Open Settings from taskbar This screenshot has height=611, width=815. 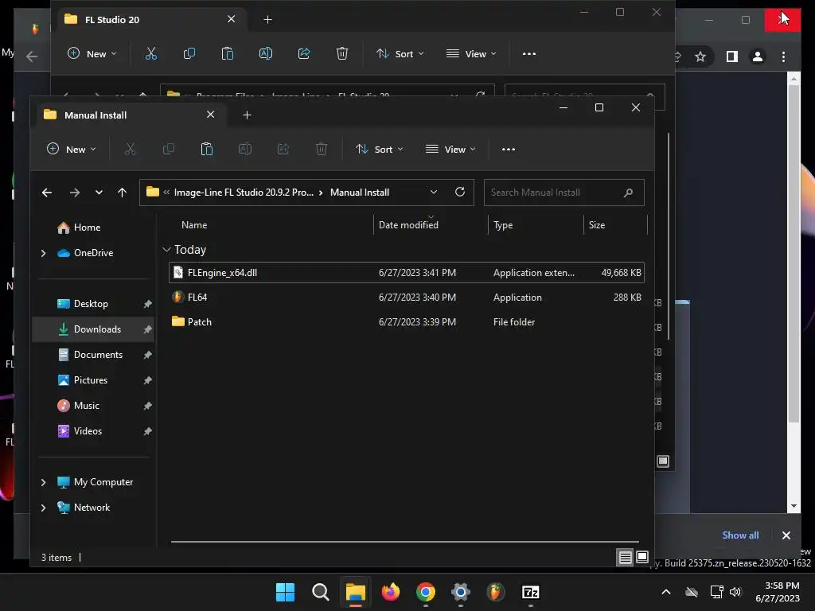coord(461,592)
